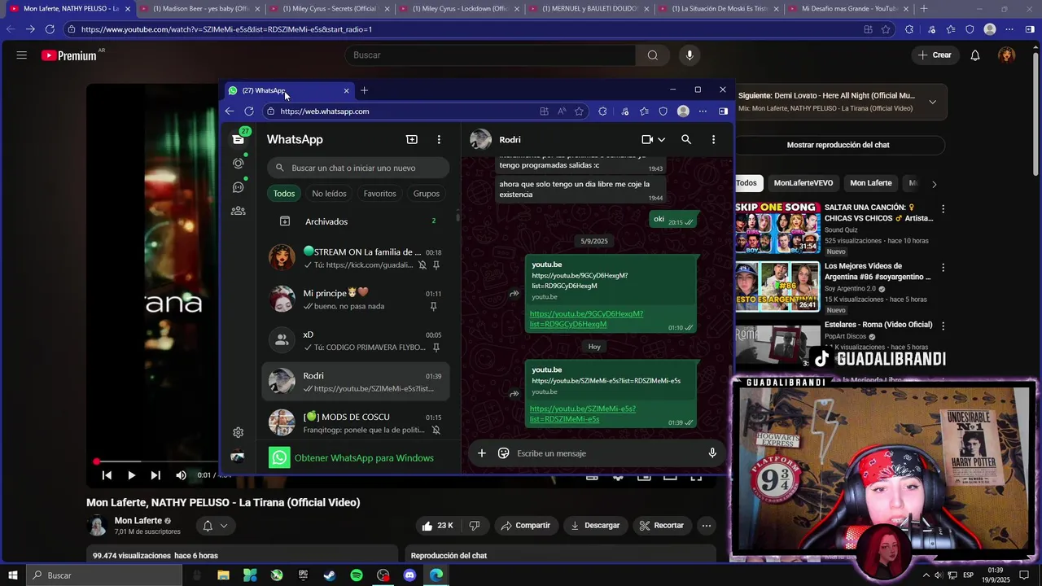Open YouTube hamburger guide menu
The image size is (1042, 586).
click(22, 55)
